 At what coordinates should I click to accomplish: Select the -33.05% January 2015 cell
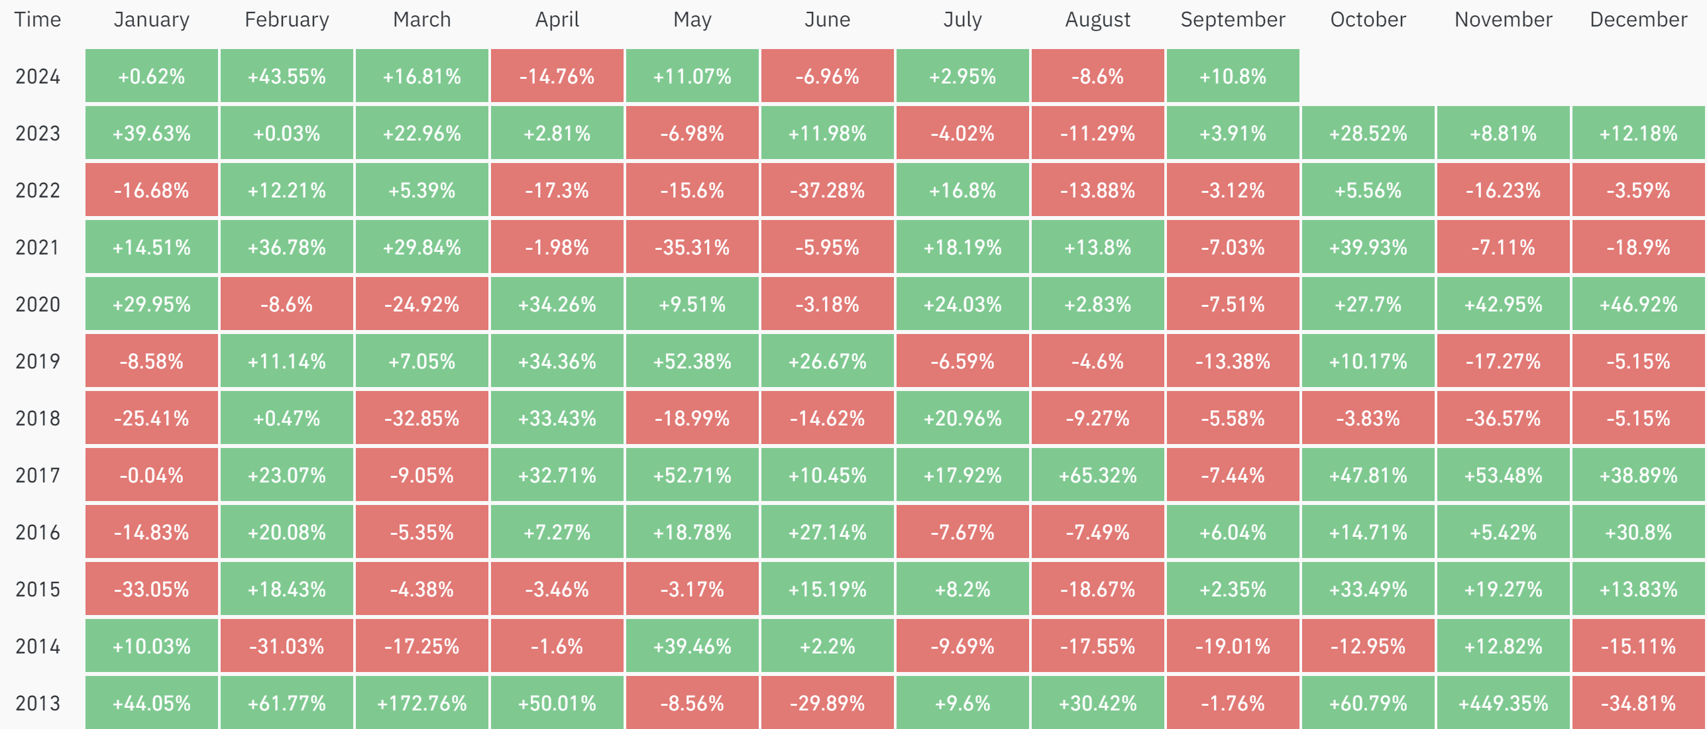(151, 589)
